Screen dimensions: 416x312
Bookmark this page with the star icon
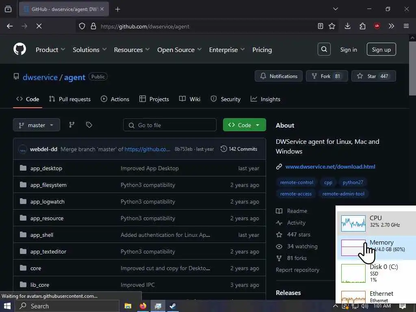coord(331,26)
